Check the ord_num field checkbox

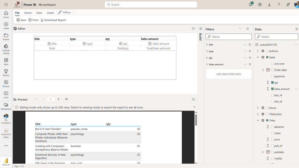[x=272, y=64]
